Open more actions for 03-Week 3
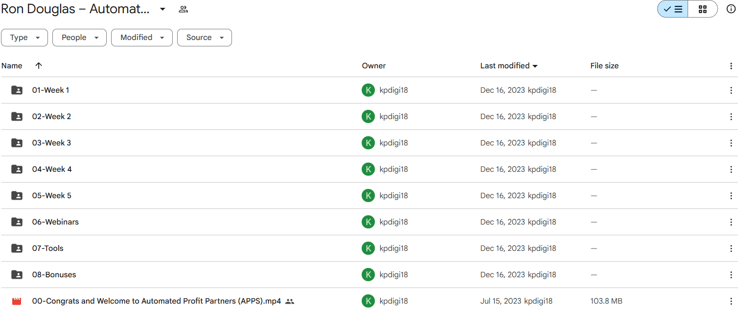The height and width of the screenshot is (309, 738). point(731,143)
